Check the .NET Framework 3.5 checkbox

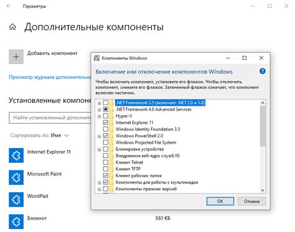click(106, 103)
